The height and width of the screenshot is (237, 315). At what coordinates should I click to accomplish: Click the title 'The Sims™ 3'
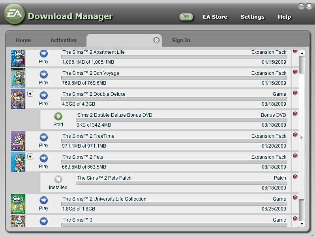77,220
